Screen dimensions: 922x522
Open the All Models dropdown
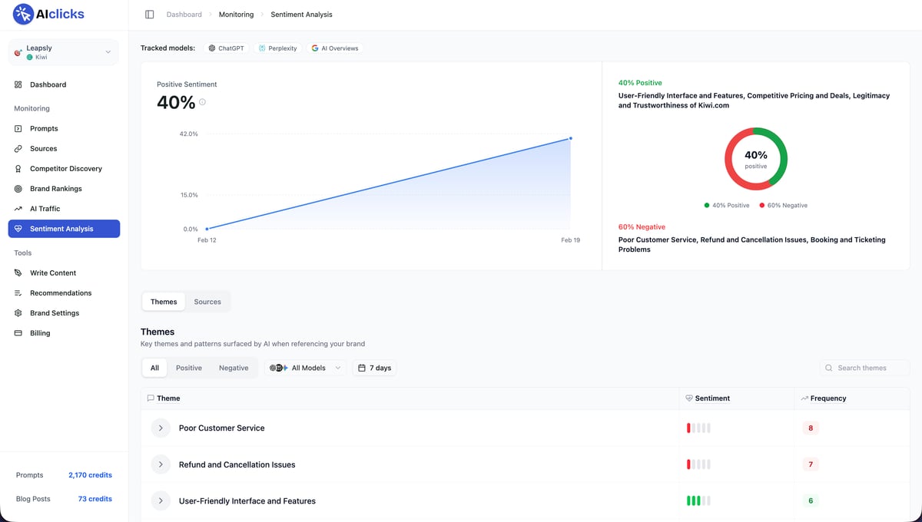(305, 368)
